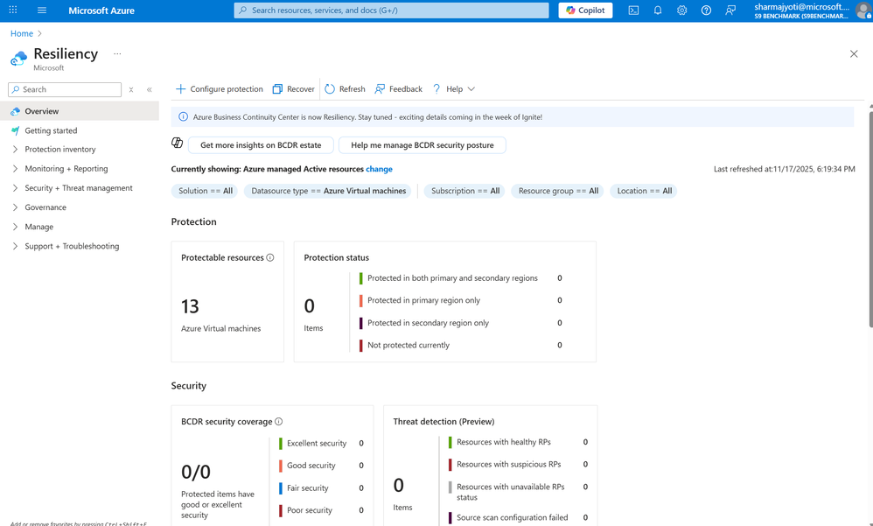Click the 0/0 protected items value
873x526 pixels.
195,472
